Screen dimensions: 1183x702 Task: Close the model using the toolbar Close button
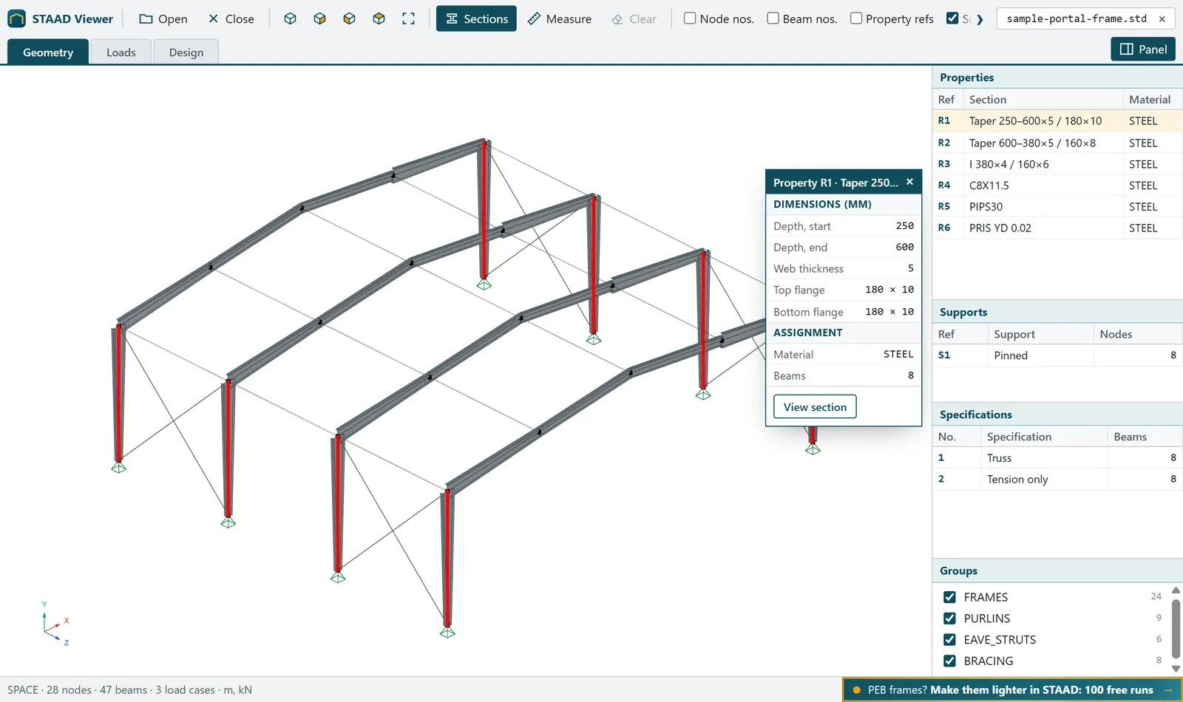pyautogui.click(x=231, y=18)
